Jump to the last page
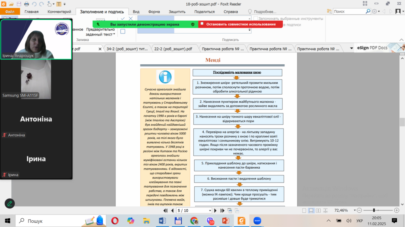The image size is (405, 227). click(x=222, y=210)
